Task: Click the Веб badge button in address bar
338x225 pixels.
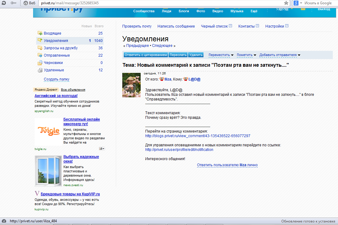Action: pyautogui.click(x=29, y=3)
